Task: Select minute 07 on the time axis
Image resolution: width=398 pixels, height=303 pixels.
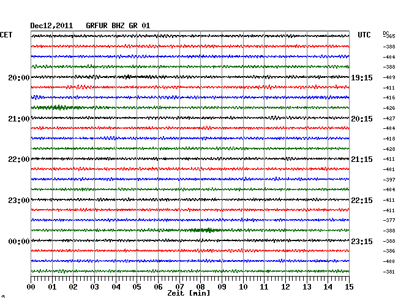Action: [x=179, y=287]
